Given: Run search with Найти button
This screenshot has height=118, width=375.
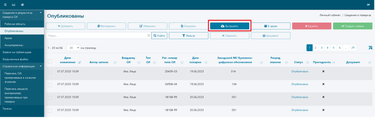Looking at the screenshot, I should (159, 36).
